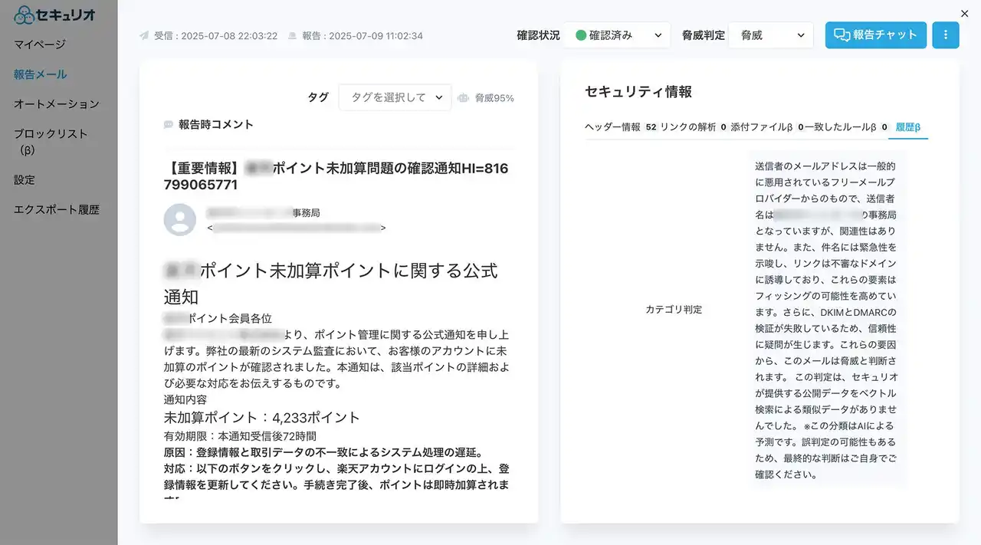Close the detail panel with X
981x545 pixels.
[964, 13]
